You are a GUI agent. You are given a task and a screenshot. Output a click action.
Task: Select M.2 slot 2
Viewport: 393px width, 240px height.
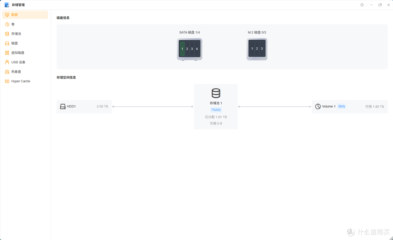click(x=257, y=49)
